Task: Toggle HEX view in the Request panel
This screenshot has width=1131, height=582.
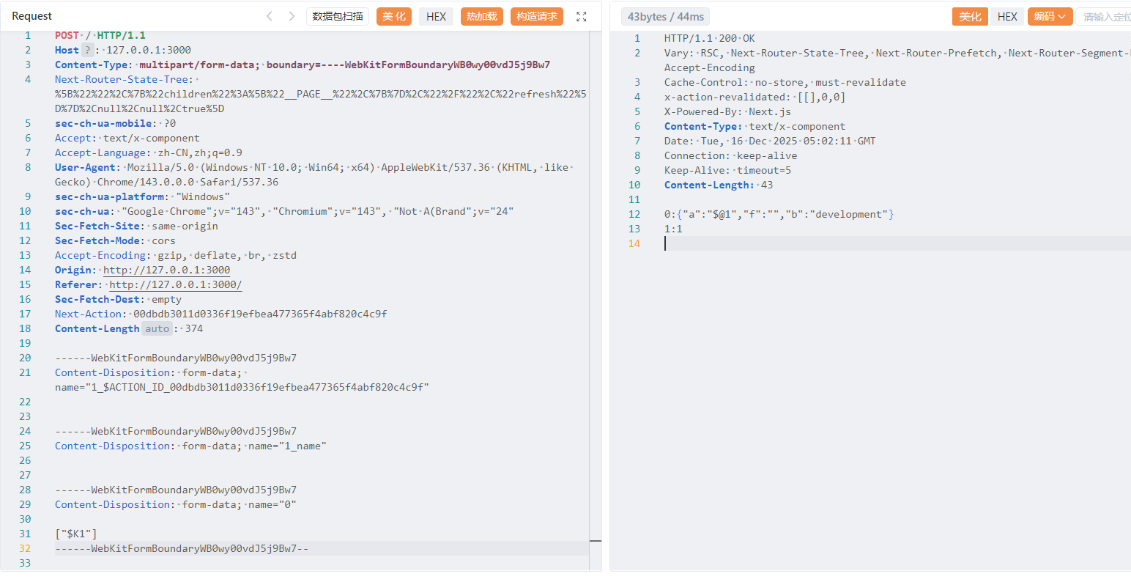Action: (x=436, y=16)
